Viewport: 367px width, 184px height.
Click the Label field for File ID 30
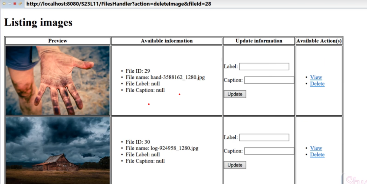(x=264, y=138)
